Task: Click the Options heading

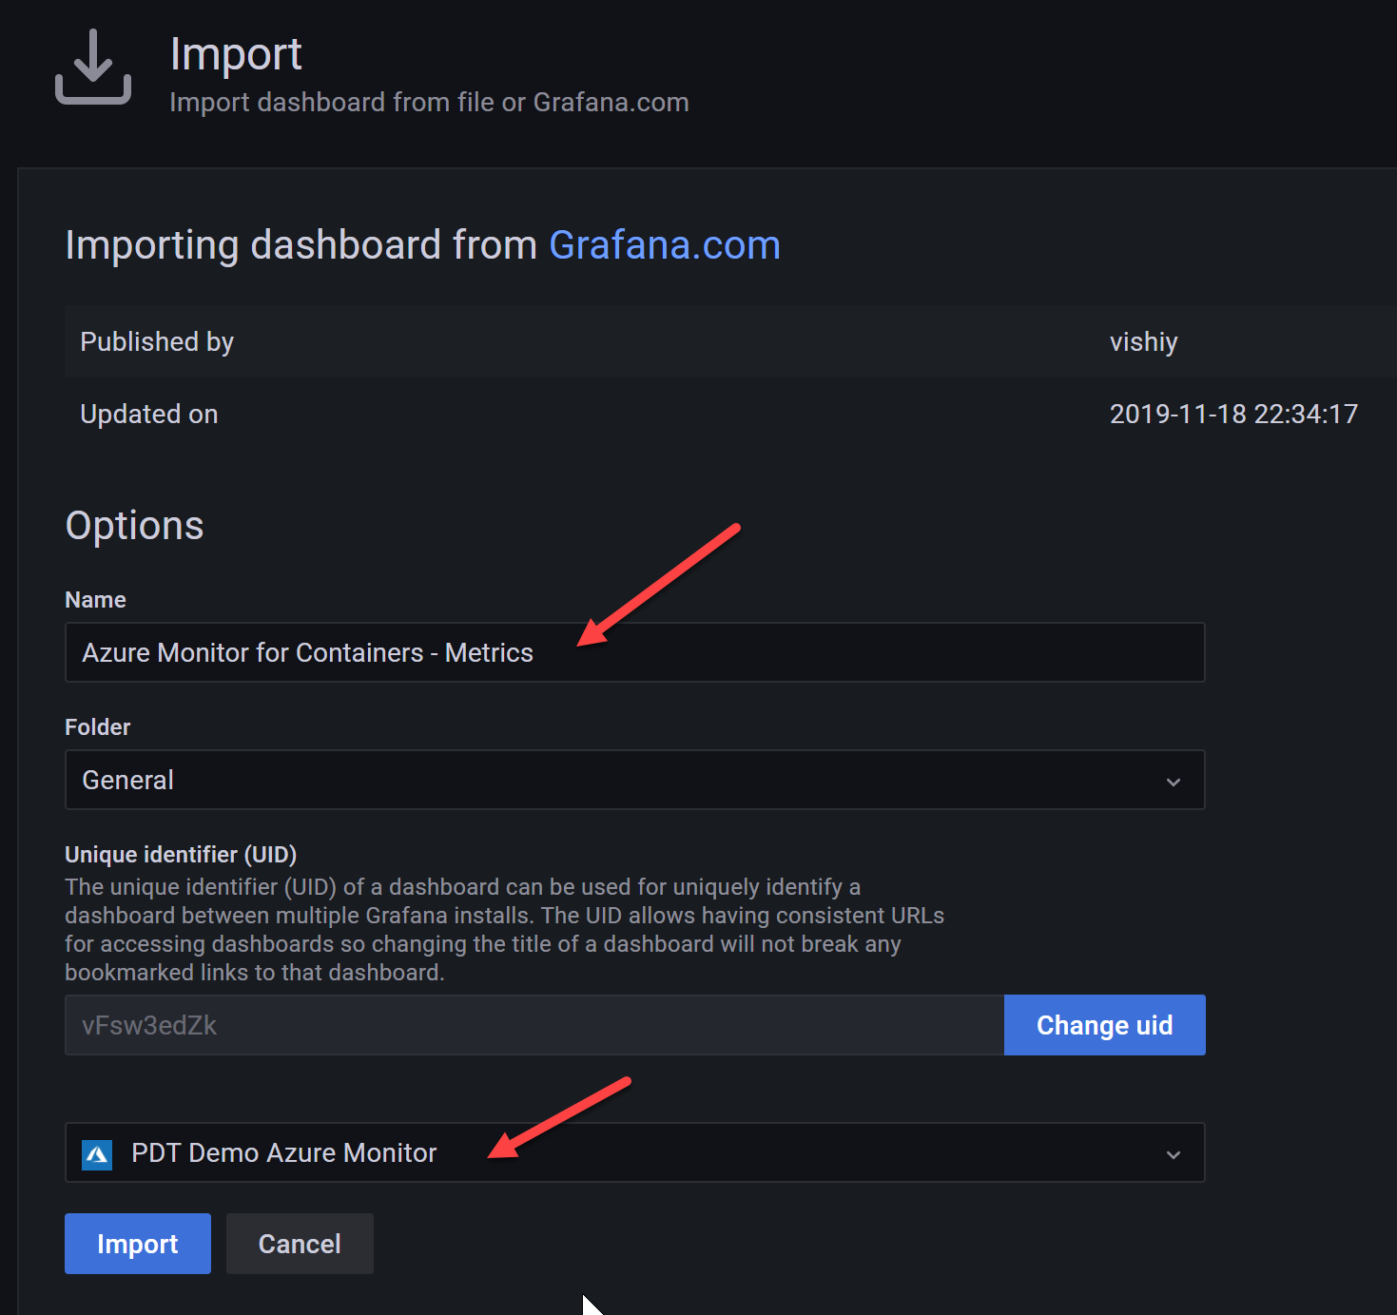Action: click(135, 526)
